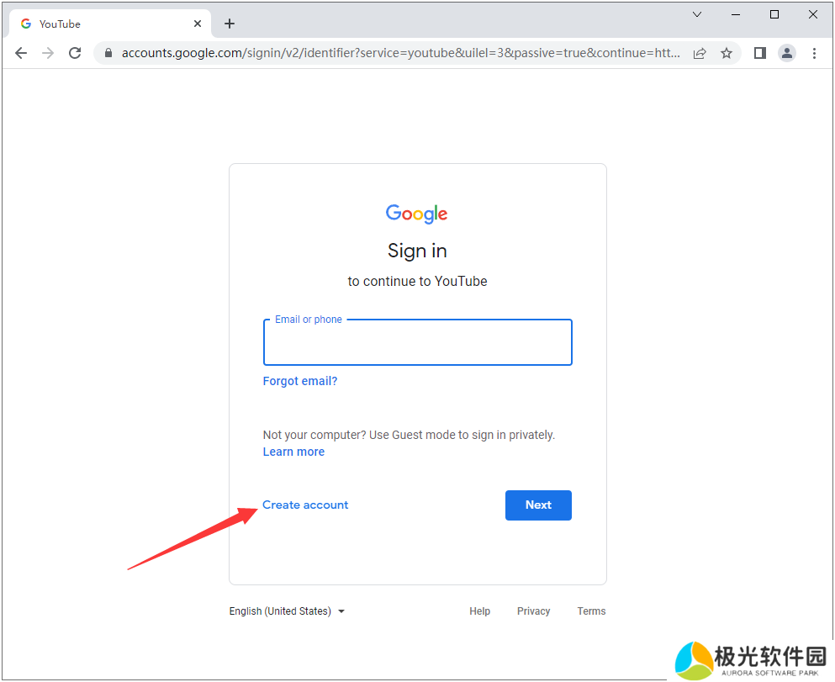Toggle the browser side panel

(760, 53)
